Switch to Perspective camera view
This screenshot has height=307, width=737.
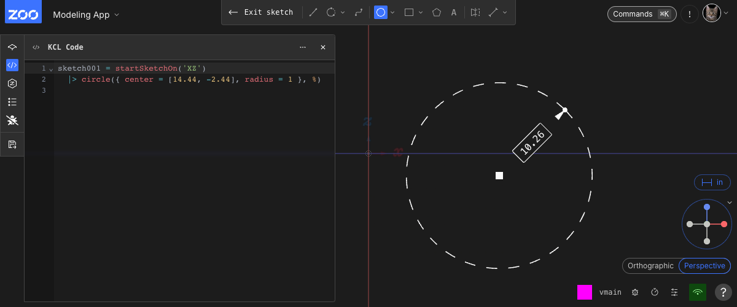click(x=704, y=266)
